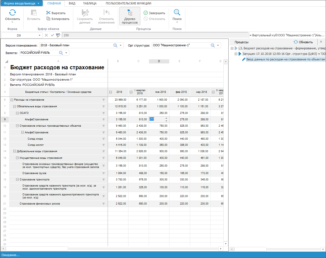Switch to the ВИД ribbon tab
Viewport: 326px width, 258px height.
tap(72, 3)
